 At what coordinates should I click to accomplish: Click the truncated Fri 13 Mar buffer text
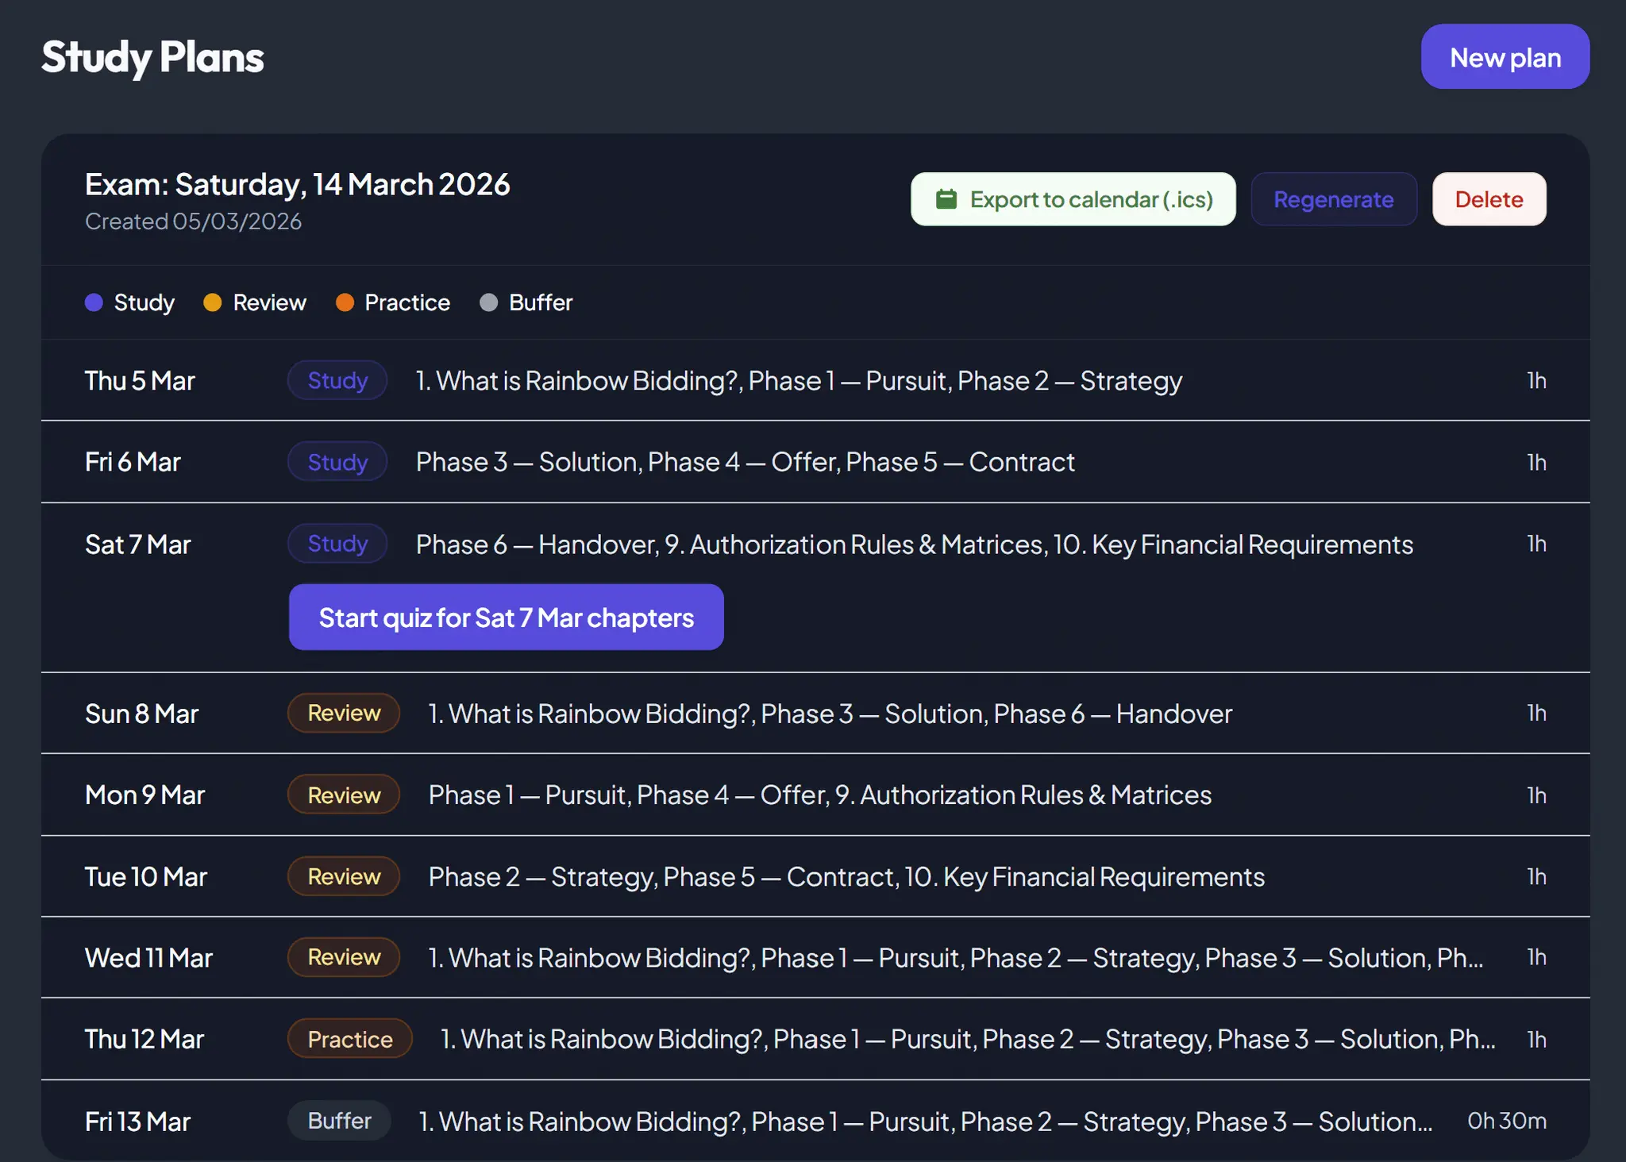click(x=926, y=1122)
